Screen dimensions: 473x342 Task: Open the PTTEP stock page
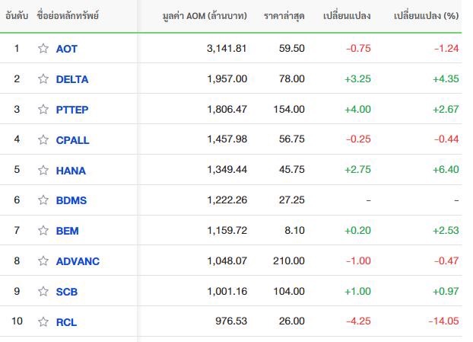pyautogui.click(x=72, y=110)
